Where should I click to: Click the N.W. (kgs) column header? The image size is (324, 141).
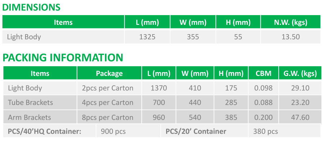pos(291,22)
